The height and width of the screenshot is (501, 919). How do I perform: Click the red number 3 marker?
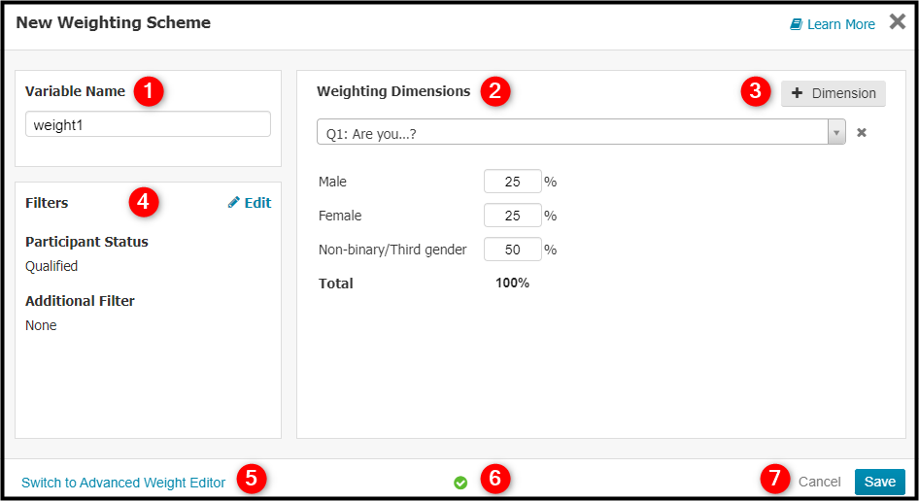click(x=756, y=91)
